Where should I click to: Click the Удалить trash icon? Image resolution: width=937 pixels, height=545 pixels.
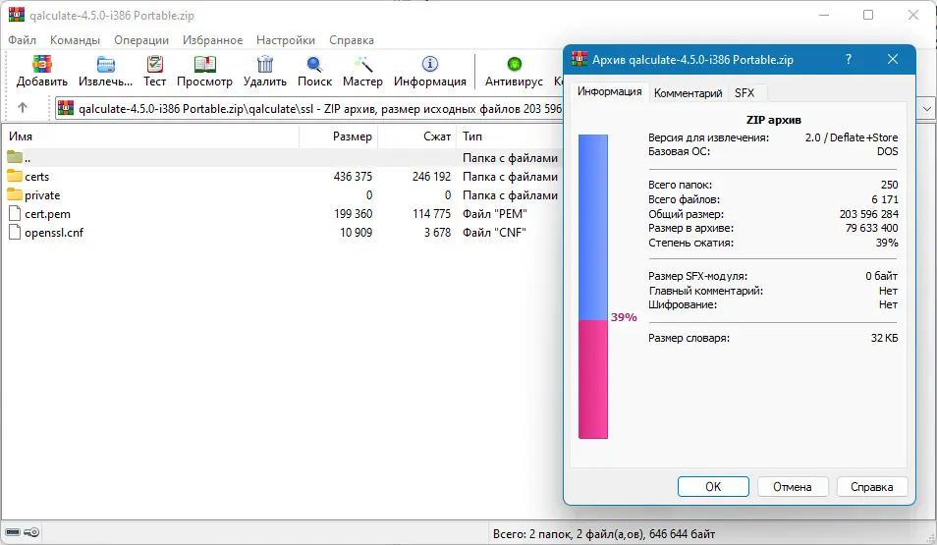[265, 64]
